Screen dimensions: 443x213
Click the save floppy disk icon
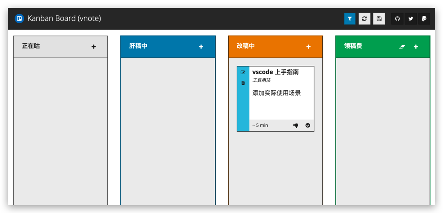point(379,19)
